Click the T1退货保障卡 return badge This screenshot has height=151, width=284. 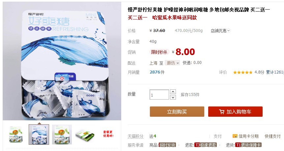coord(248,145)
